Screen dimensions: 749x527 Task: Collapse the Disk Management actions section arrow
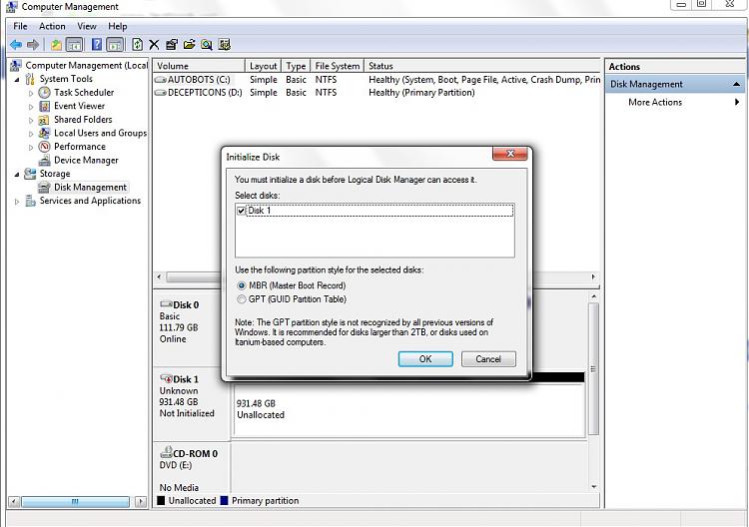point(737,85)
